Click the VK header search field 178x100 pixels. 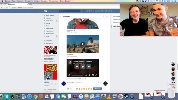point(70,11)
